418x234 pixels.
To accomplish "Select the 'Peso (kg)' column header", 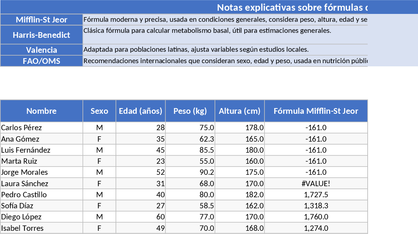I will pyautogui.click(x=190, y=111).
